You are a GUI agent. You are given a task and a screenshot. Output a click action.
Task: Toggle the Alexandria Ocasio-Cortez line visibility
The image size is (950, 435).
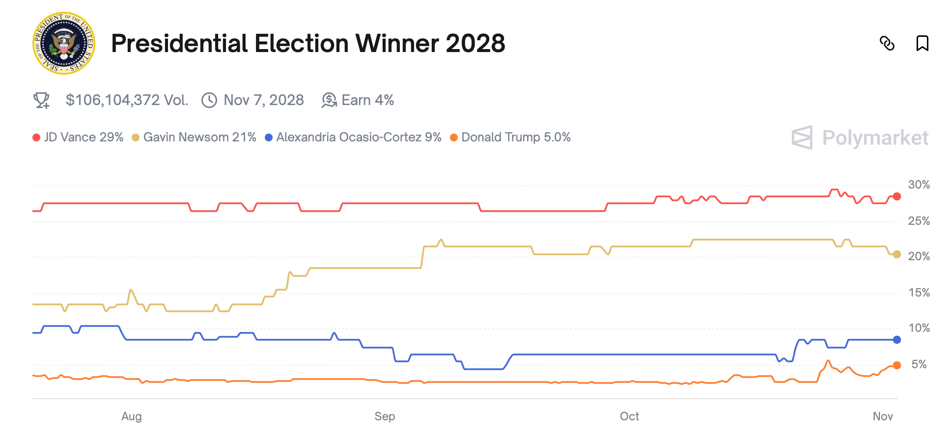coord(354,137)
